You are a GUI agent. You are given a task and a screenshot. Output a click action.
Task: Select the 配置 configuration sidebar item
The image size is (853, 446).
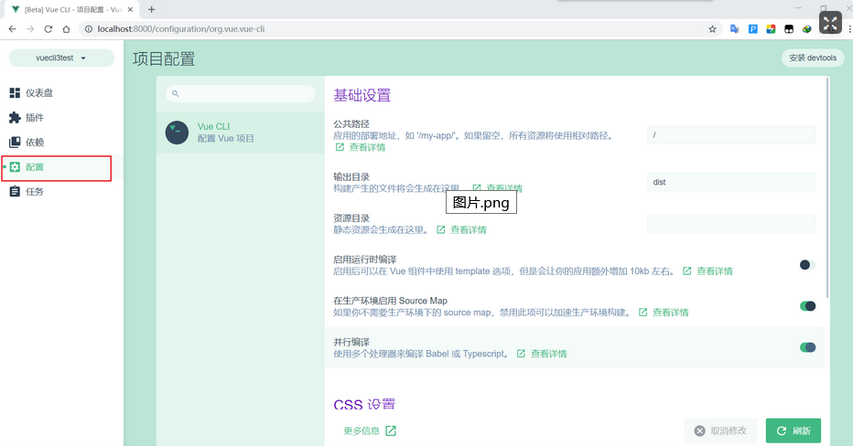61,167
